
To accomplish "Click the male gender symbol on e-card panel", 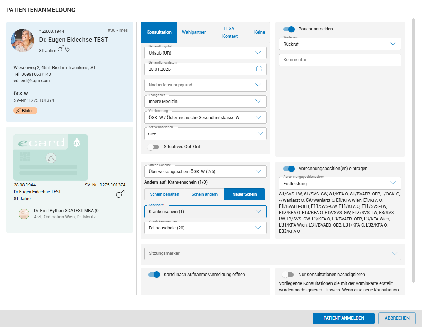I will click(120, 194).
